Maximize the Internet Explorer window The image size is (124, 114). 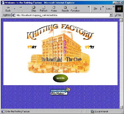tap(118, 3)
